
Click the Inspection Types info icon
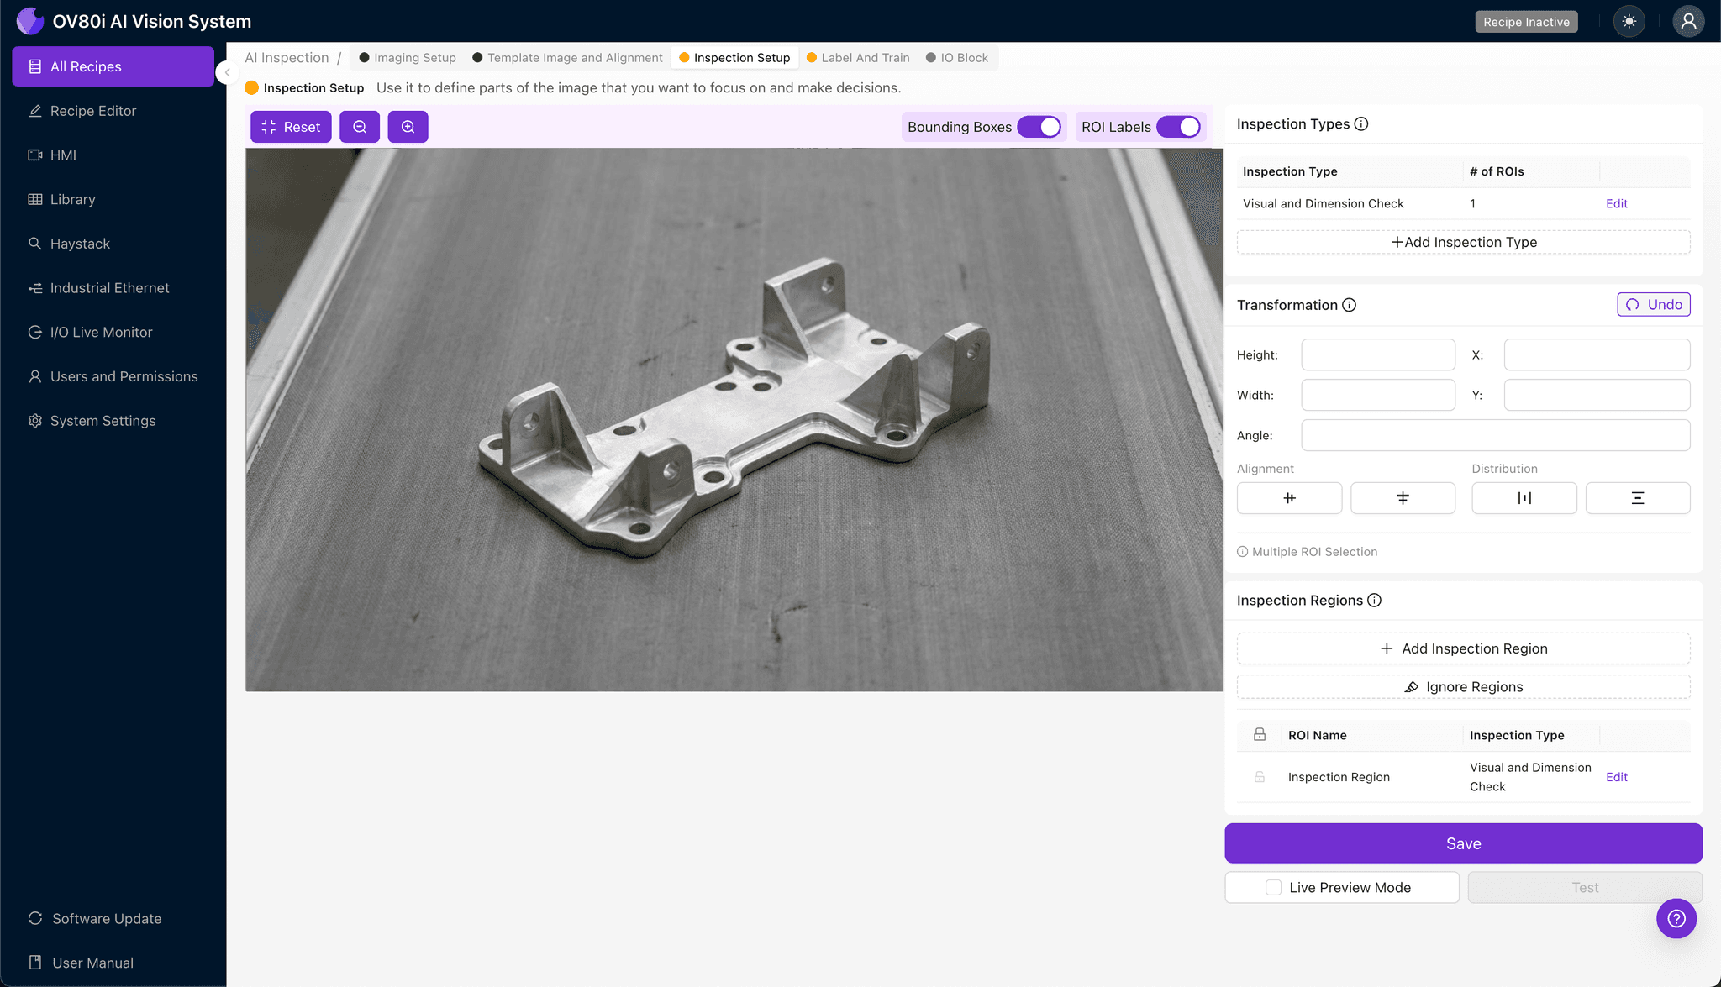(1361, 124)
